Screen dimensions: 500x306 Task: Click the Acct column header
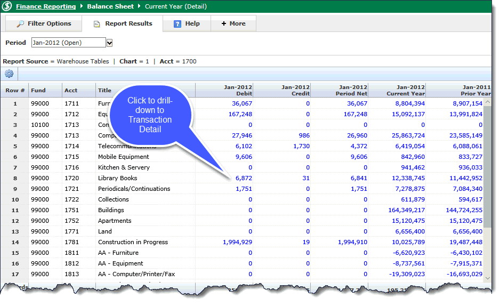point(71,90)
